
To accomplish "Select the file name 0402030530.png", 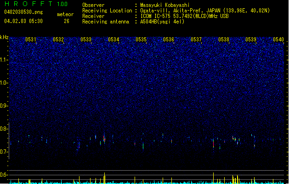I will pyautogui.click(x=23, y=12).
